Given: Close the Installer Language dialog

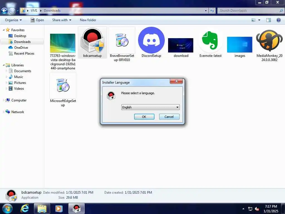Looking at the screenshot, I should [x=176, y=81].
